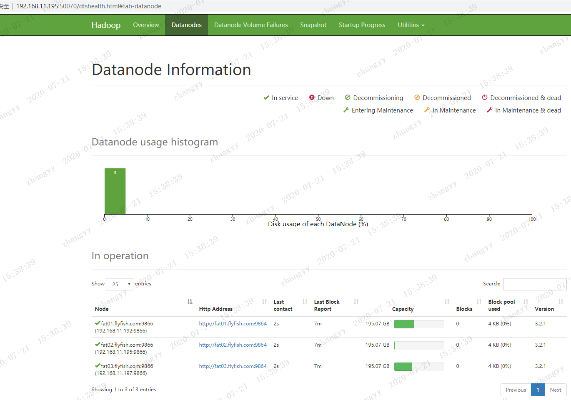
Task: Open the Overview tab
Action: [146, 25]
